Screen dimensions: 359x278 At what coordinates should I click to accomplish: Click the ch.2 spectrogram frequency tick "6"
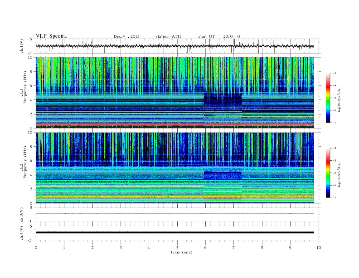click(31, 161)
